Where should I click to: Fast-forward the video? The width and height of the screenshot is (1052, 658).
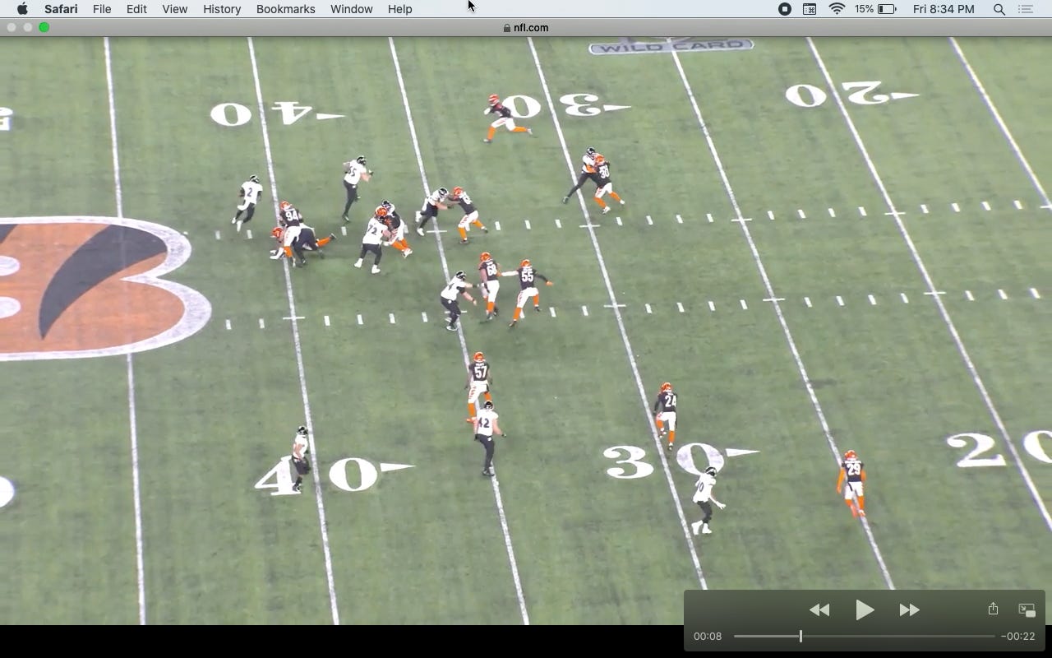click(x=909, y=609)
